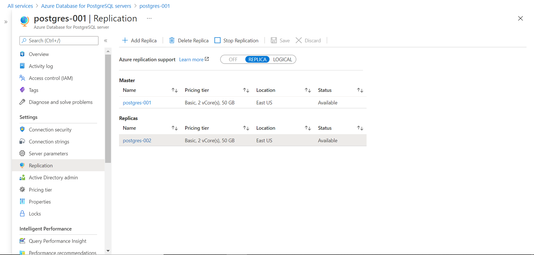The width and height of the screenshot is (534, 255).
Task: Sort Master table by Name
Action: tap(175, 90)
